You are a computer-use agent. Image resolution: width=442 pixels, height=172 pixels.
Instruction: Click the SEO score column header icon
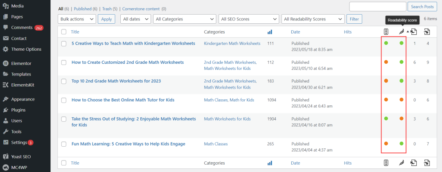[x=386, y=32]
